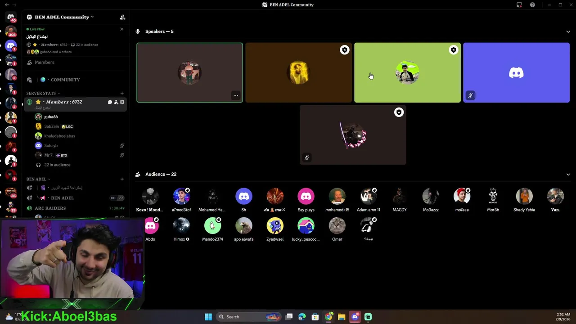This screenshot has height=324, width=576.
Task: Select audience member mo7aaa
Action: click(x=462, y=200)
